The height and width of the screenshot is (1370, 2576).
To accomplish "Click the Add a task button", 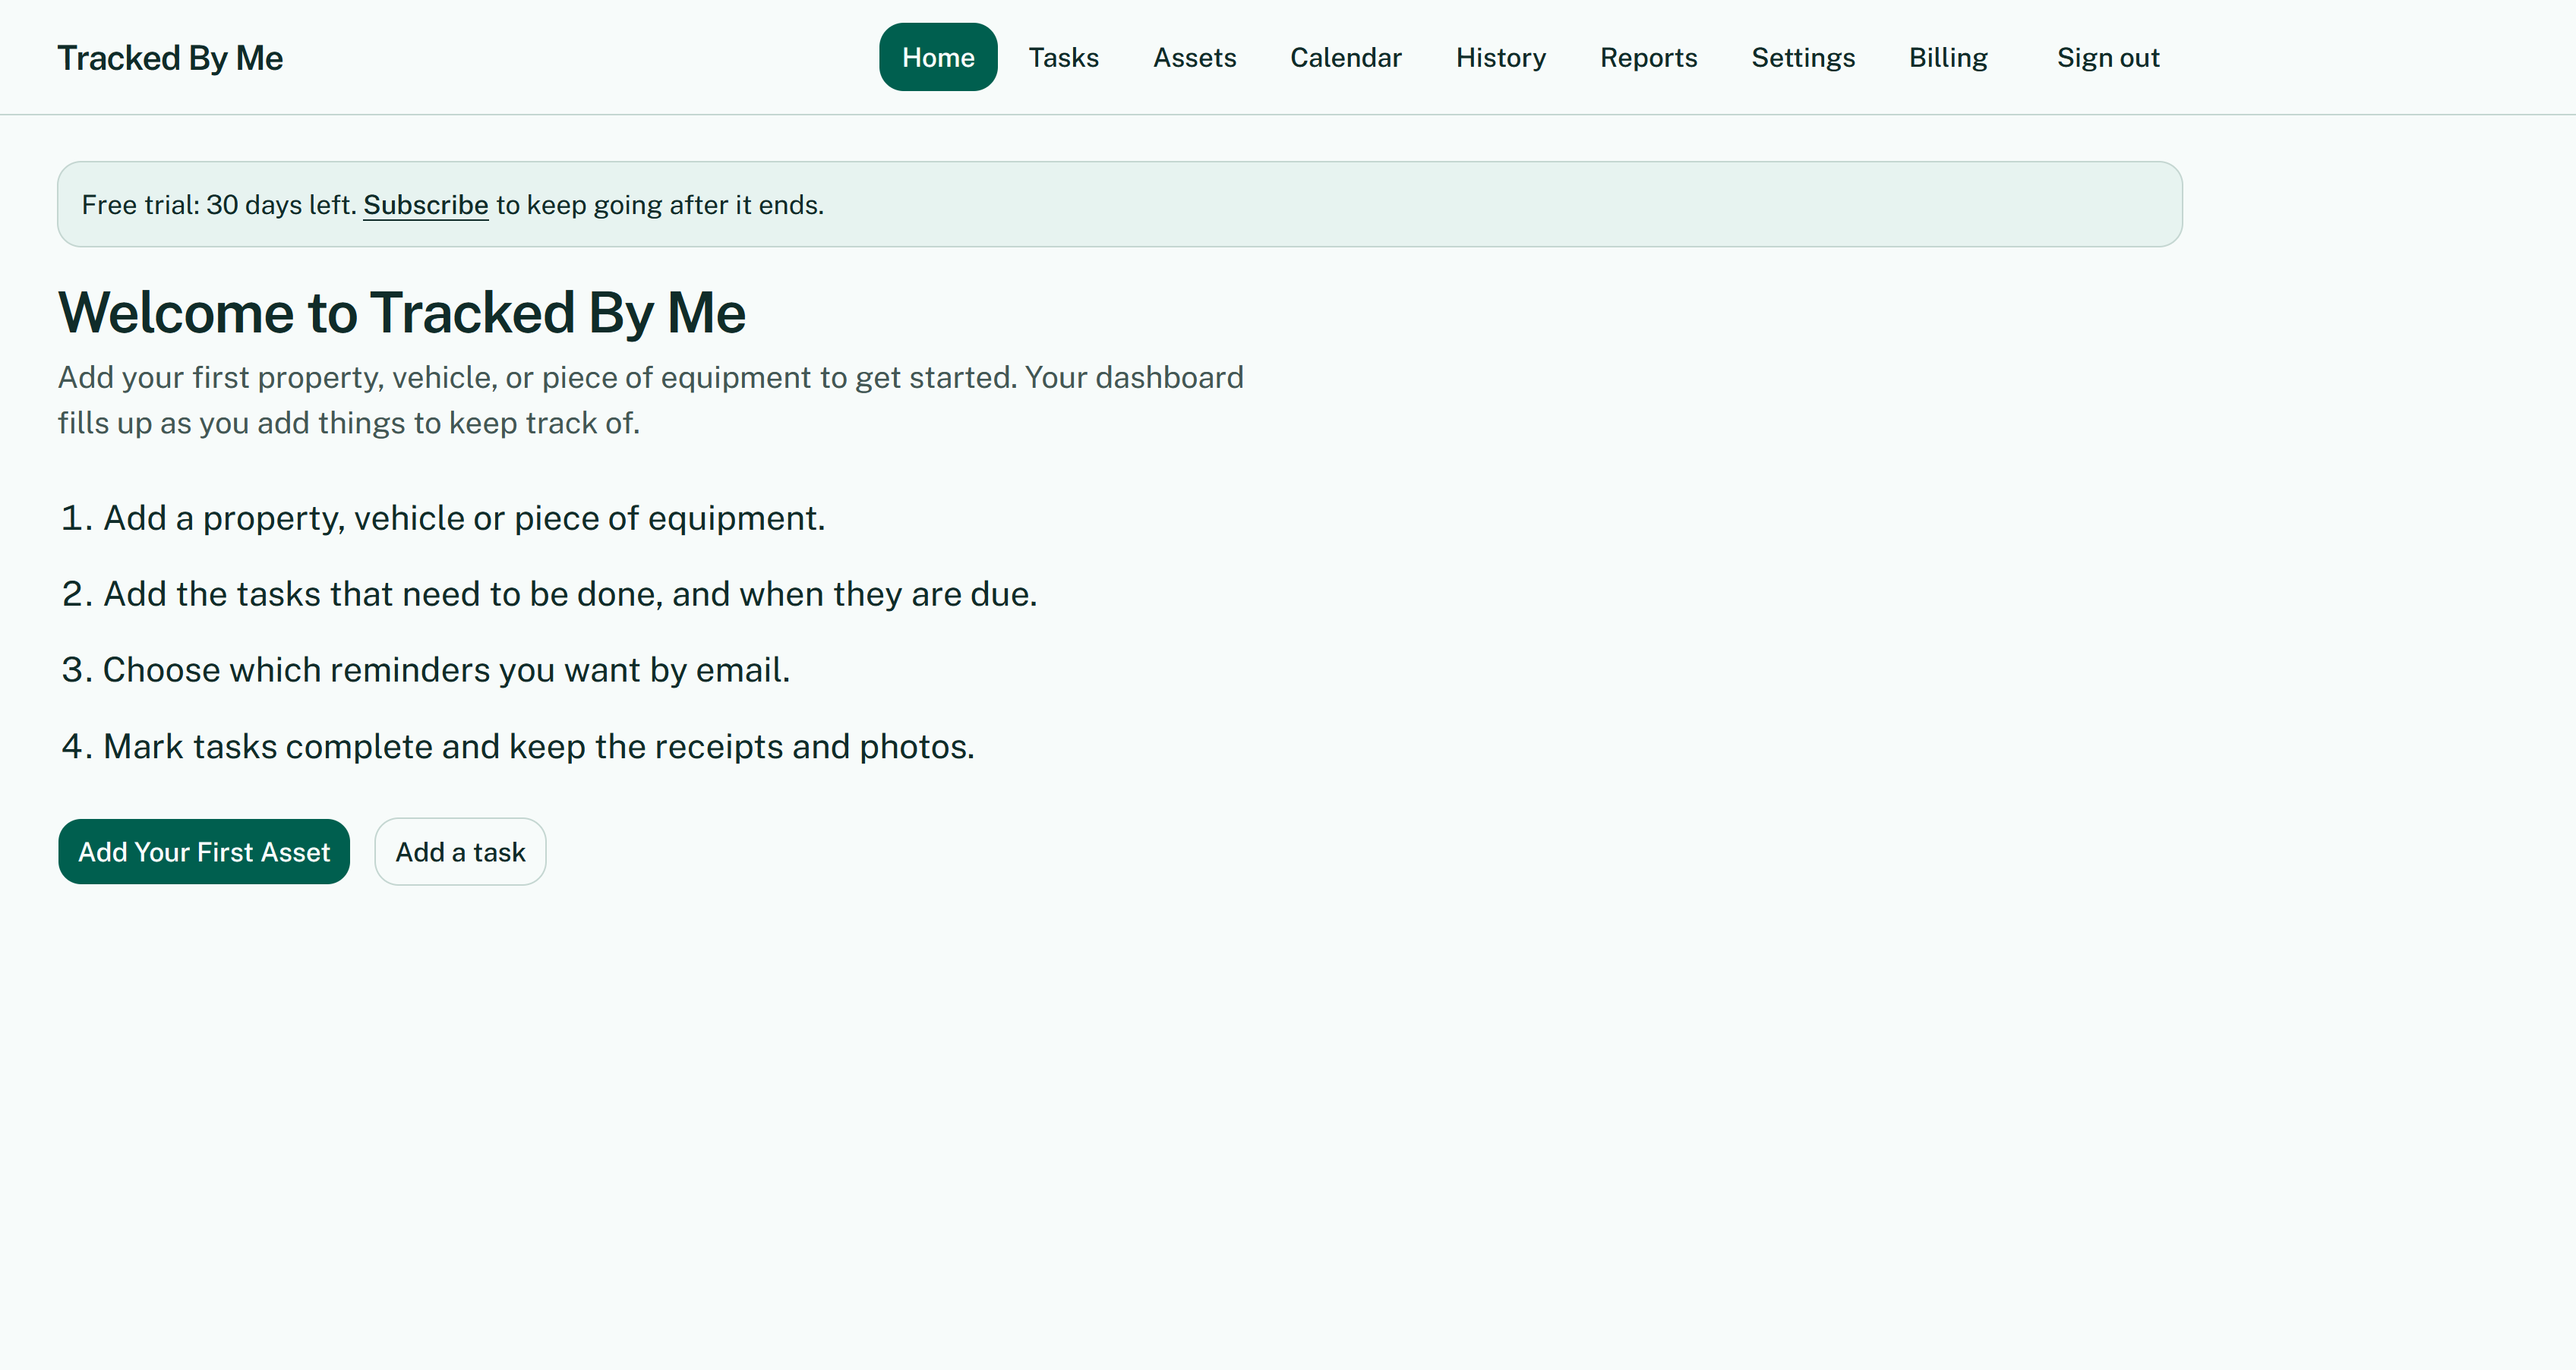I will (460, 852).
